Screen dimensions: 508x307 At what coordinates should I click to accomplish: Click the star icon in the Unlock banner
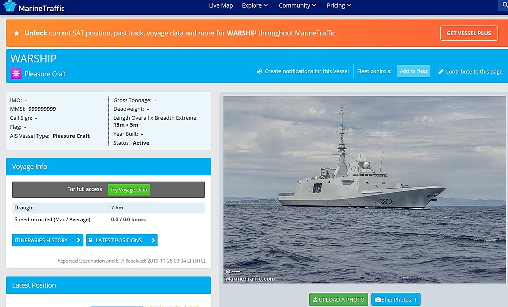tap(17, 33)
